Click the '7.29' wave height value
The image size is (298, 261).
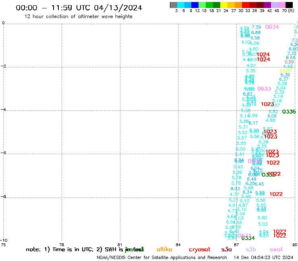(x=257, y=27)
